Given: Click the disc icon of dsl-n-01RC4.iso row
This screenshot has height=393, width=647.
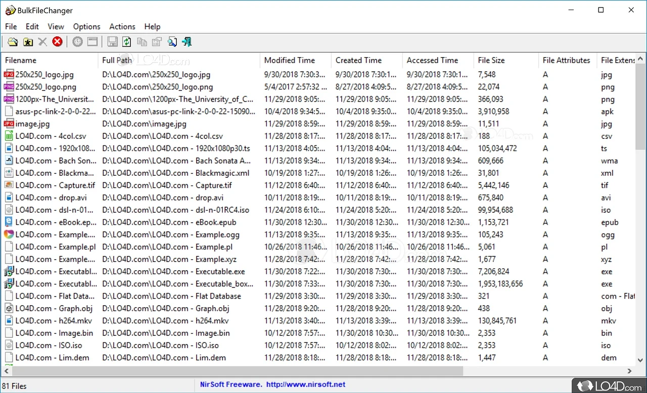Looking at the screenshot, I should [9, 210].
